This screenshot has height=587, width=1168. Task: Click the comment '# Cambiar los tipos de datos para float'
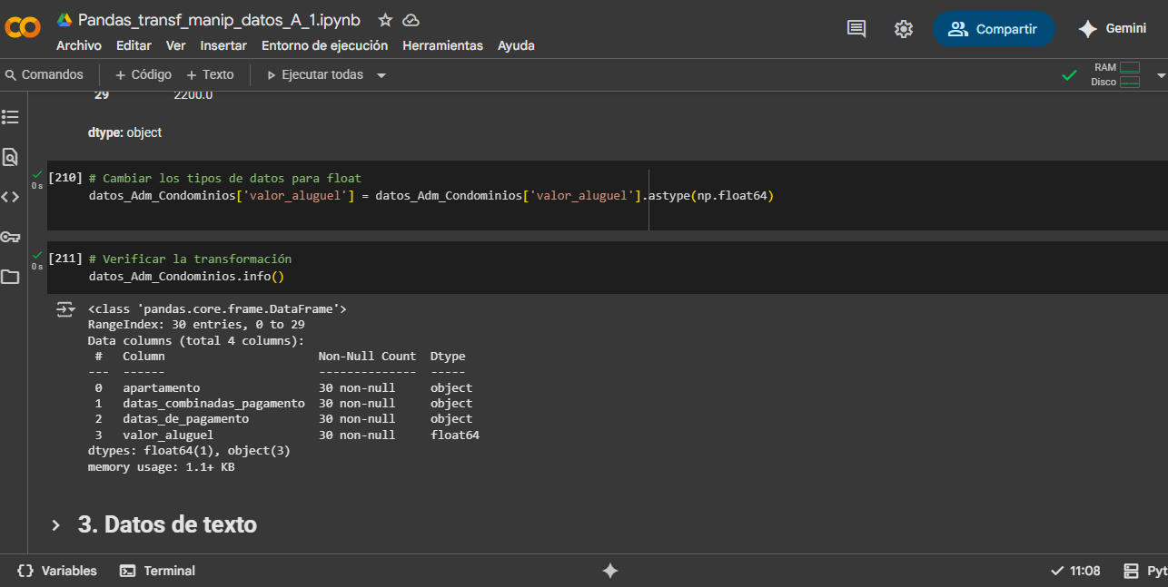pos(225,179)
